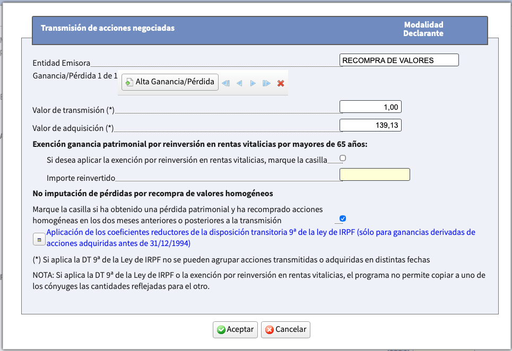Jump to the last record arrow
Viewport: 512px width, 351px height.
267,83
